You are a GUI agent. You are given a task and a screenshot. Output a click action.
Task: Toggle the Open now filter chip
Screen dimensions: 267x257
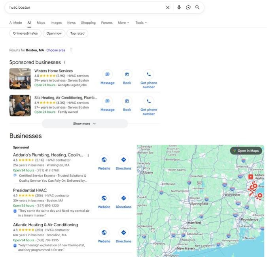point(54,34)
